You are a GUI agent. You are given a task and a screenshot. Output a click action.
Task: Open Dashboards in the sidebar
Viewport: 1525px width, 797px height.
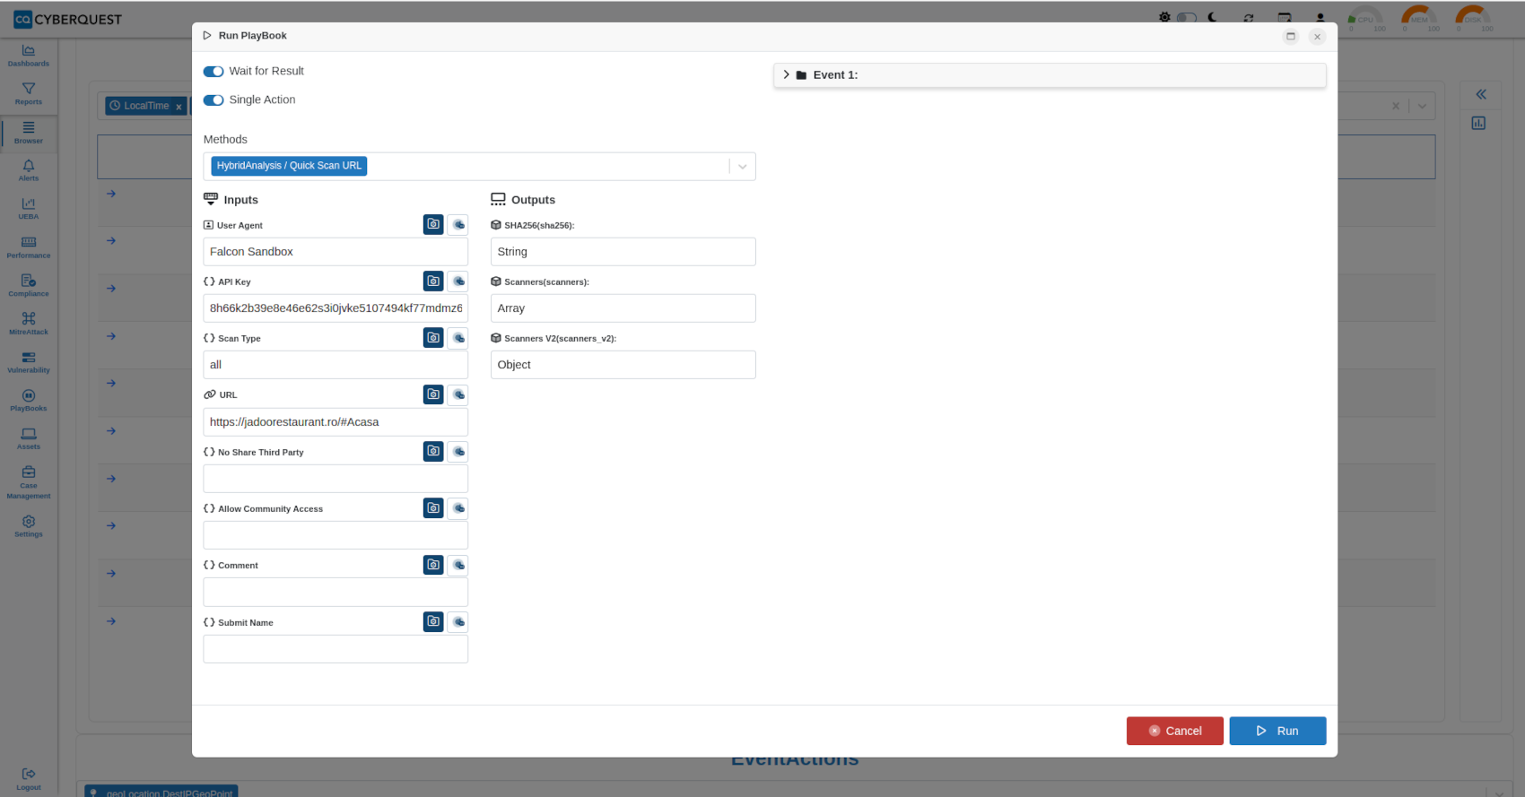(x=29, y=56)
